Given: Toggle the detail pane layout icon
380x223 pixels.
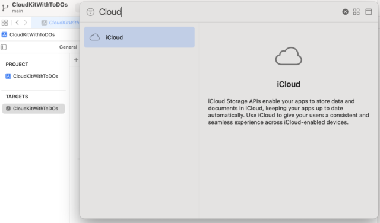Looking at the screenshot, I should pyautogui.click(x=368, y=12).
